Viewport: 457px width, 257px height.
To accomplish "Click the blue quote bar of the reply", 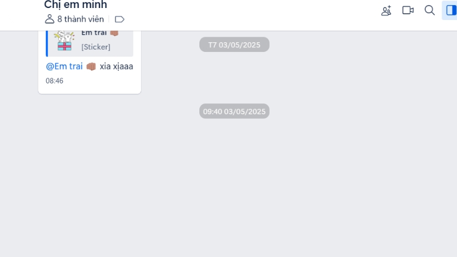I will [47, 43].
